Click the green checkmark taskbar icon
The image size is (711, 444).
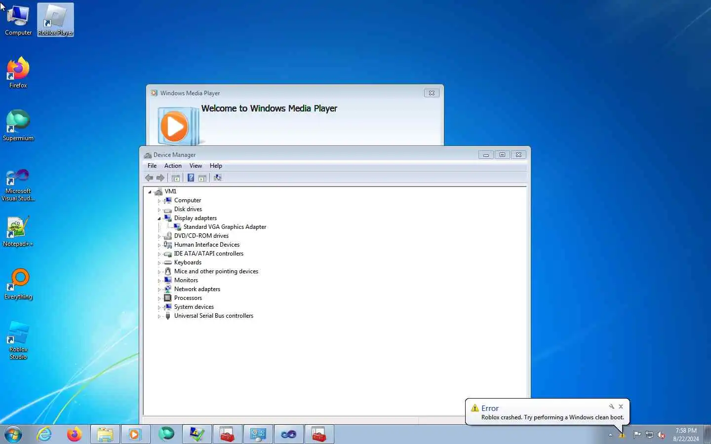[x=197, y=435]
